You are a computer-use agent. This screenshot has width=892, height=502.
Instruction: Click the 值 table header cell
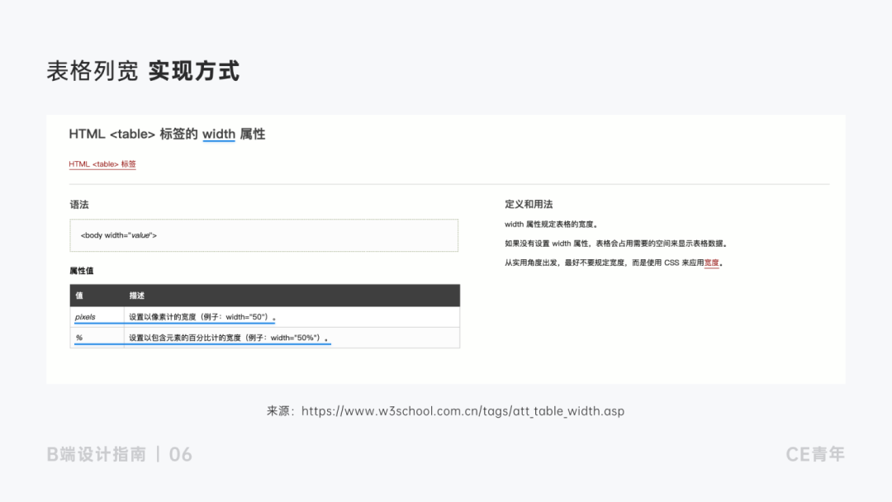pos(77,296)
